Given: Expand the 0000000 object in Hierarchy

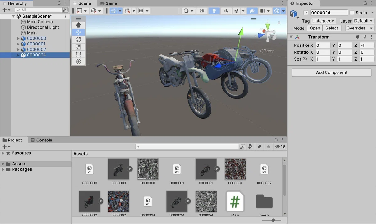Looking at the screenshot, I should pos(18,39).
